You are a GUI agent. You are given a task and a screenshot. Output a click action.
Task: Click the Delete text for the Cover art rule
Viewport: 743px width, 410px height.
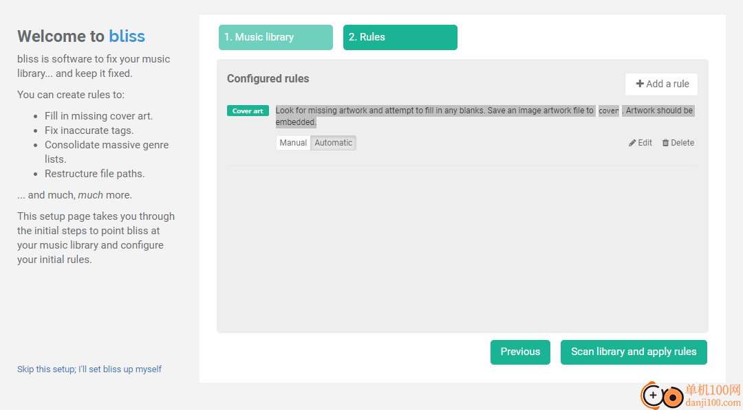(682, 143)
